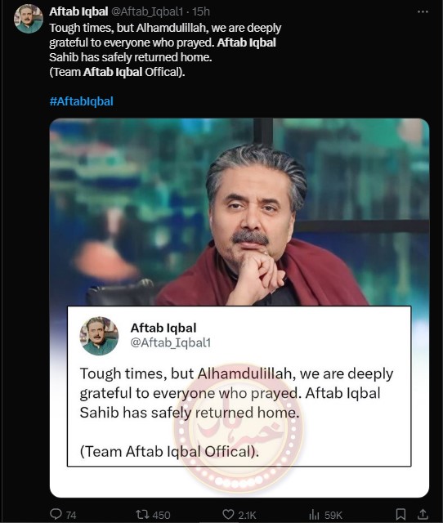The height and width of the screenshot is (523, 443).
Task: Click the repost arrows icon
Action: tap(143, 514)
